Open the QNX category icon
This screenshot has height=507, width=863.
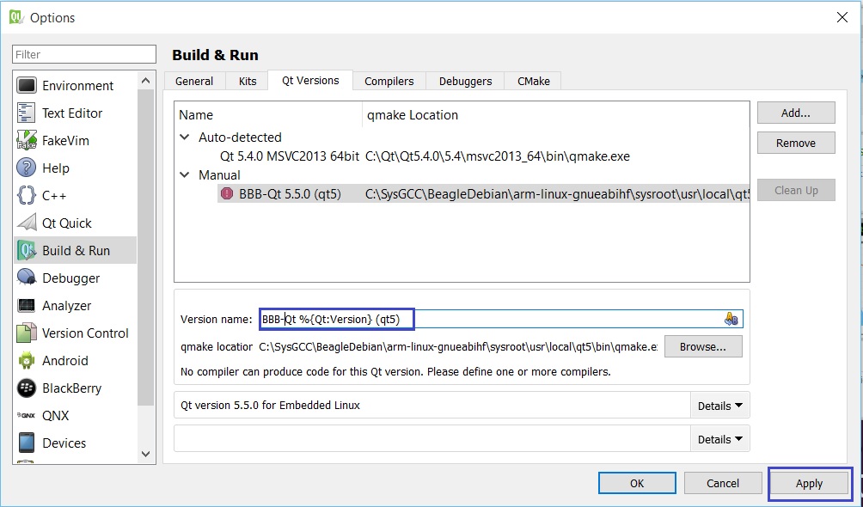point(26,415)
